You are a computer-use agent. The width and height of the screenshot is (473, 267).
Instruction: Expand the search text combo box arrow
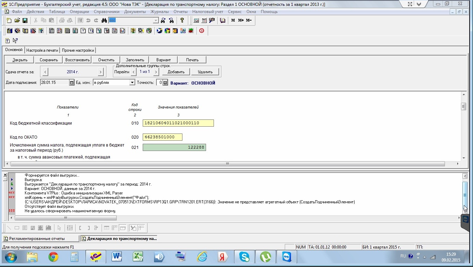[156, 21]
